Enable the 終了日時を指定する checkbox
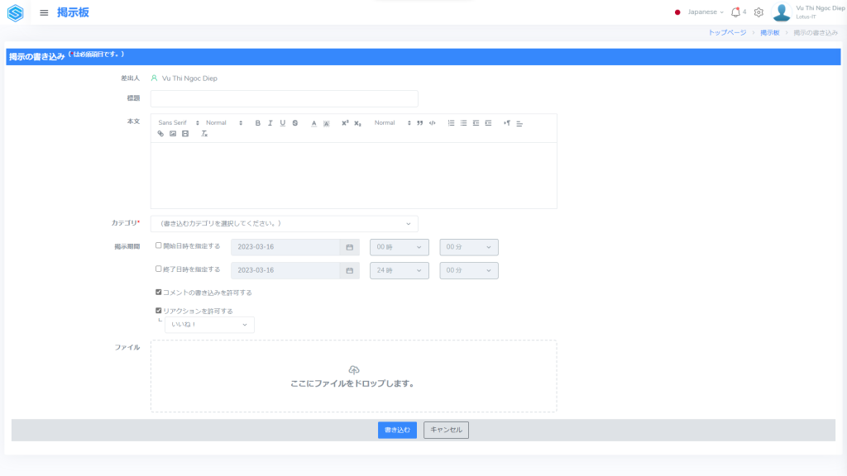The width and height of the screenshot is (847, 476). (x=159, y=269)
